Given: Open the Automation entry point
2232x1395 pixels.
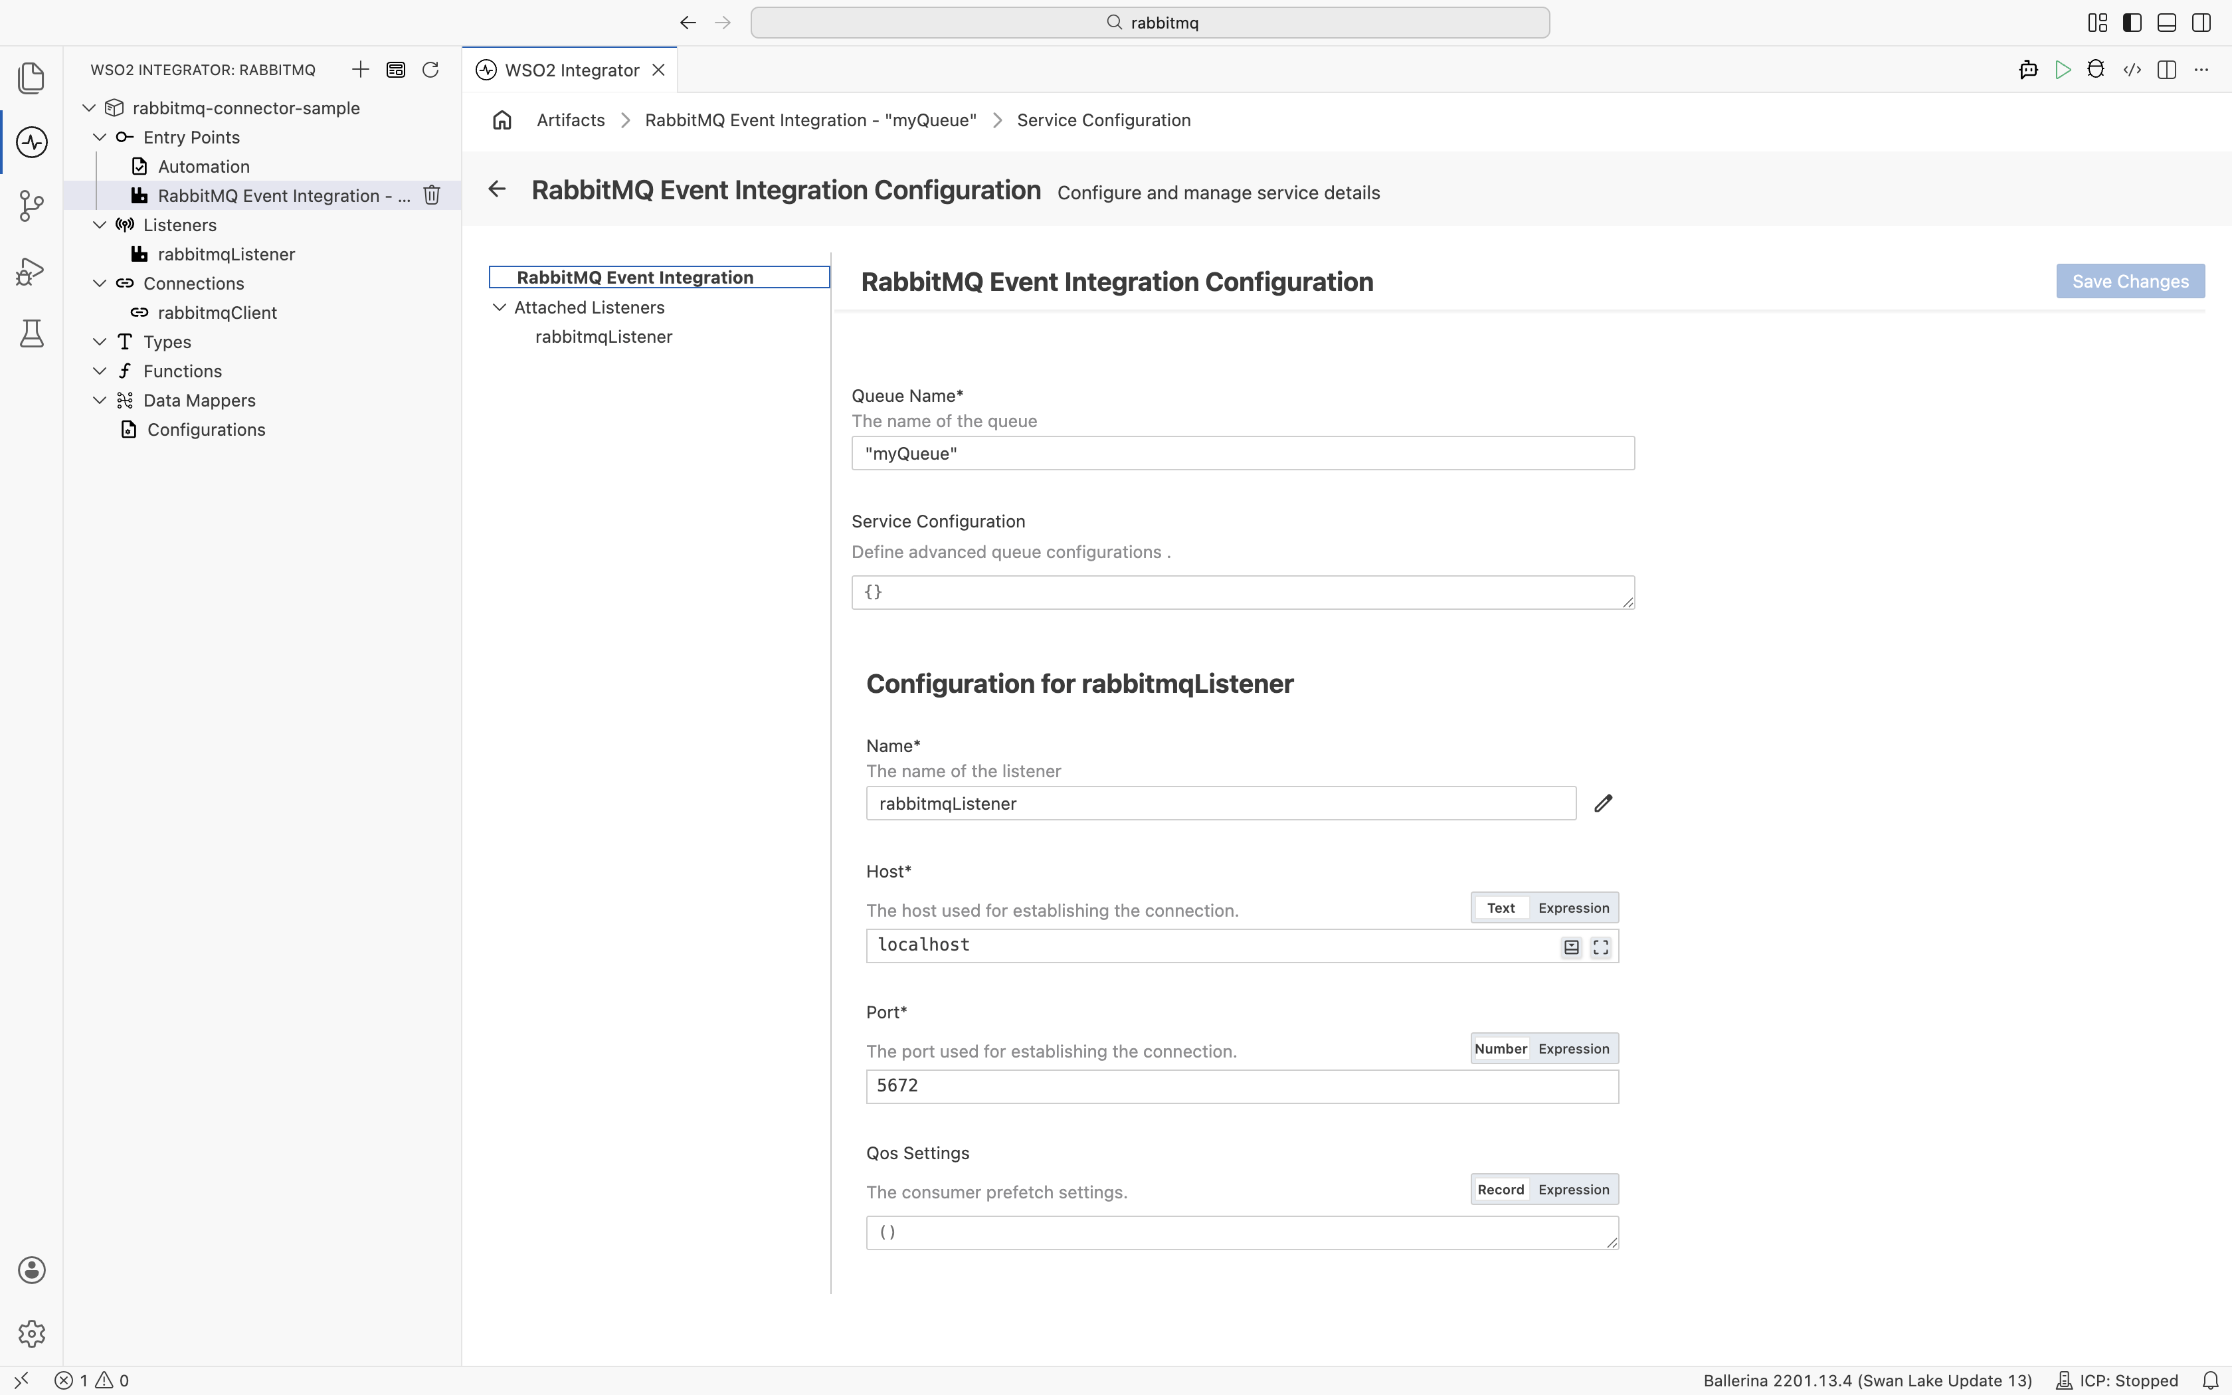Looking at the screenshot, I should [203, 166].
